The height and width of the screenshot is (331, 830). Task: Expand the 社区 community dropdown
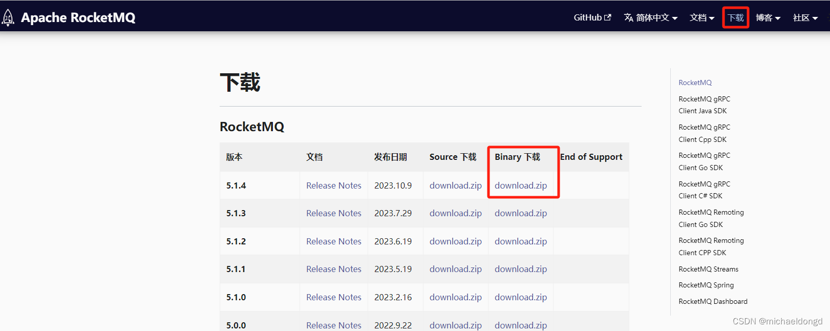pos(805,17)
